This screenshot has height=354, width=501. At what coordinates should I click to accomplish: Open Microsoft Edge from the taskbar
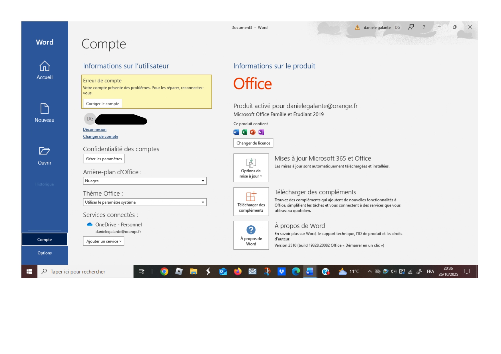click(x=296, y=272)
